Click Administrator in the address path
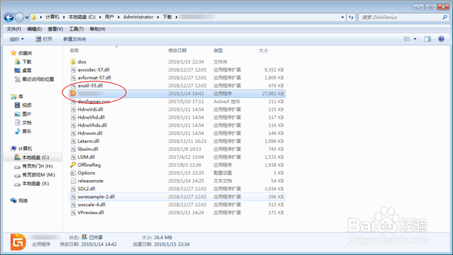453x255 pixels. point(138,17)
